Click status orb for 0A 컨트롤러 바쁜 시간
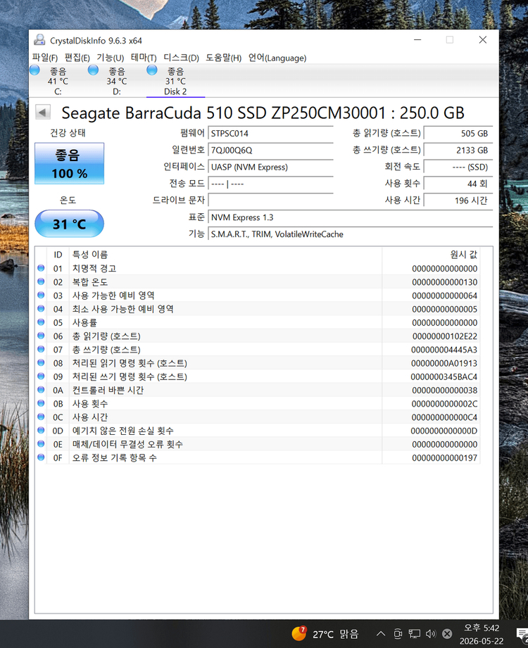This screenshot has height=648, width=528. click(x=41, y=390)
